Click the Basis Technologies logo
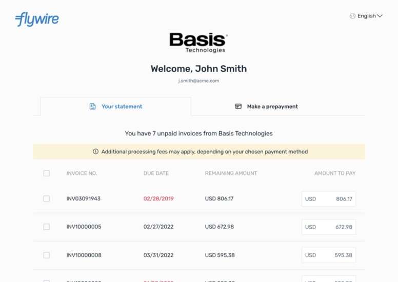 point(198,43)
